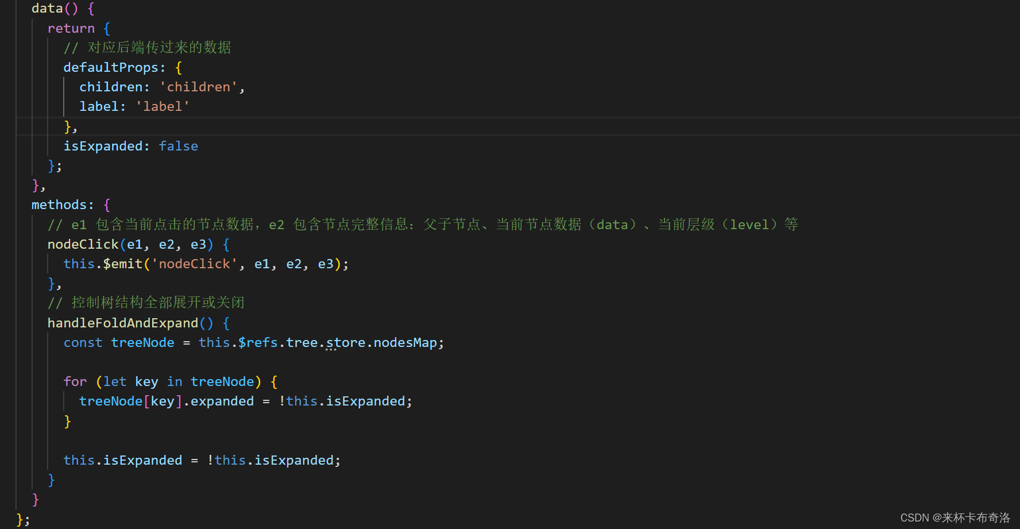
Task: Click the comment '// 控制树结构全部展开或关闭'
Action: click(146, 303)
